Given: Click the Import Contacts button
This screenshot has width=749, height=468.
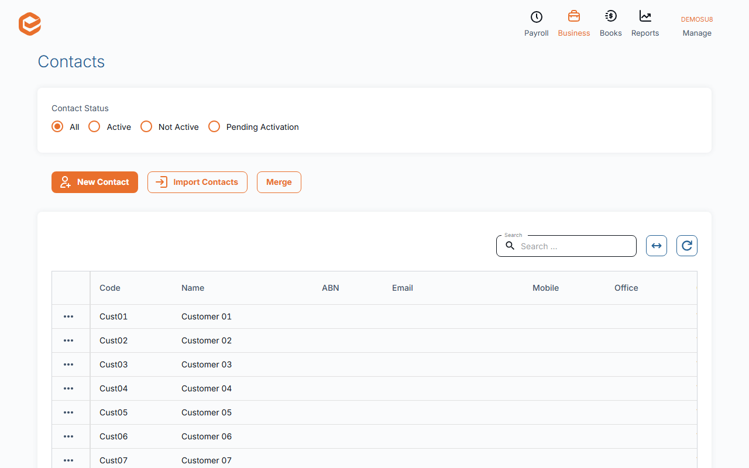Looking at the screenshot, I should (197, 182).
